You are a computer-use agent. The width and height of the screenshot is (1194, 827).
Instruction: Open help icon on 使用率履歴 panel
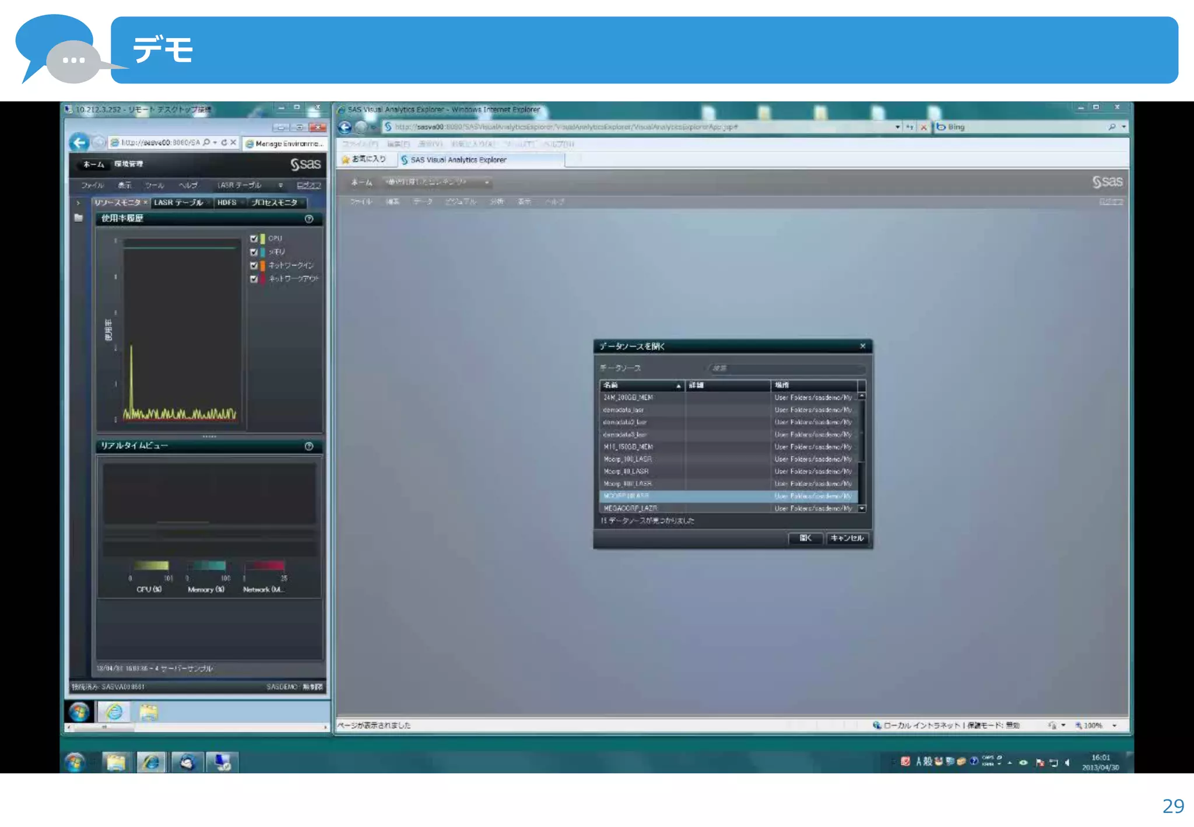pyautogui.click(x=309, y=219)
